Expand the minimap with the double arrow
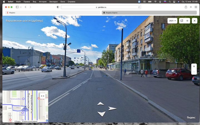This screenshot has width=200, height=125. pos(42,96)
